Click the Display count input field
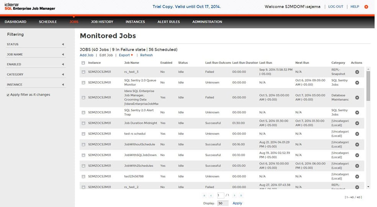Viewport: 377px width, 207px height. tap(222, 203)
